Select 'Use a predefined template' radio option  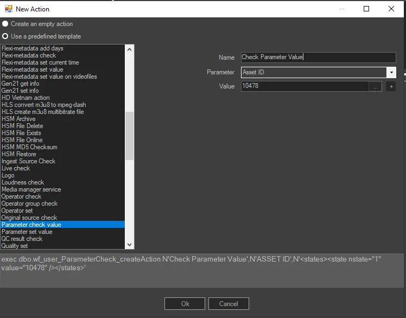(x=5, y=36)
